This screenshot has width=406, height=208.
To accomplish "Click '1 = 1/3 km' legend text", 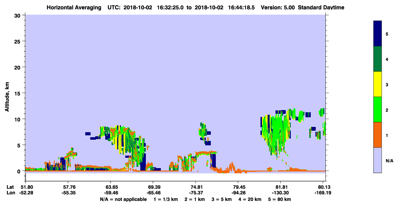I will [166, 199].
